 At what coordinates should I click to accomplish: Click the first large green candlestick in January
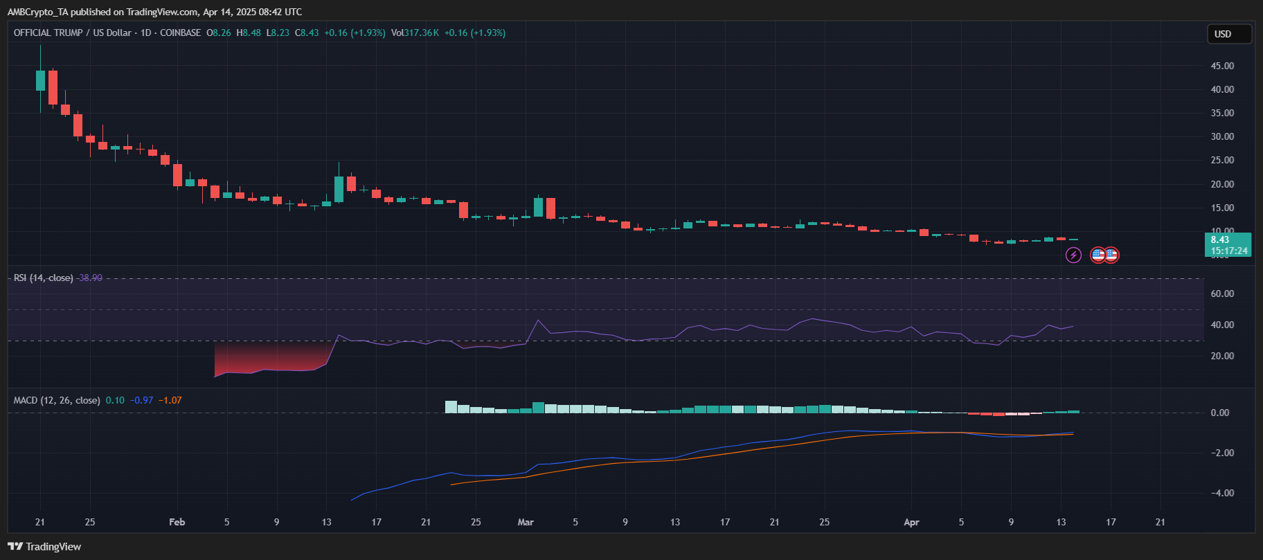40,80
